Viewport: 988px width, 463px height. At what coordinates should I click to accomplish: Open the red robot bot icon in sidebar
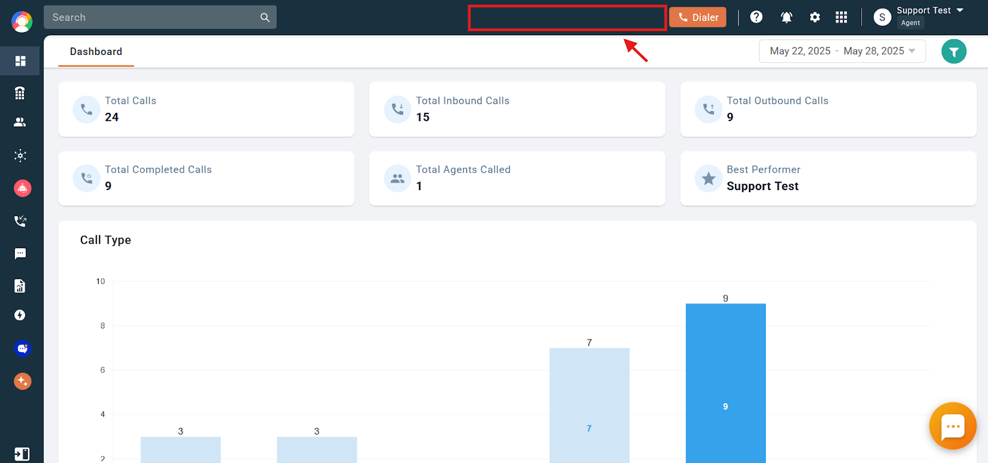22,188
